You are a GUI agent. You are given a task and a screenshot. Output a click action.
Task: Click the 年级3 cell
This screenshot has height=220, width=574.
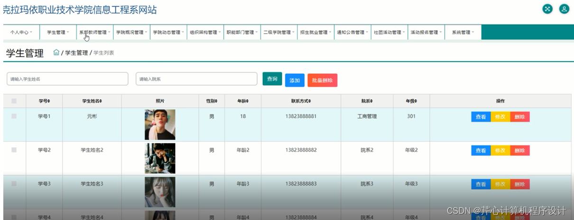click(x=411, y=184)
